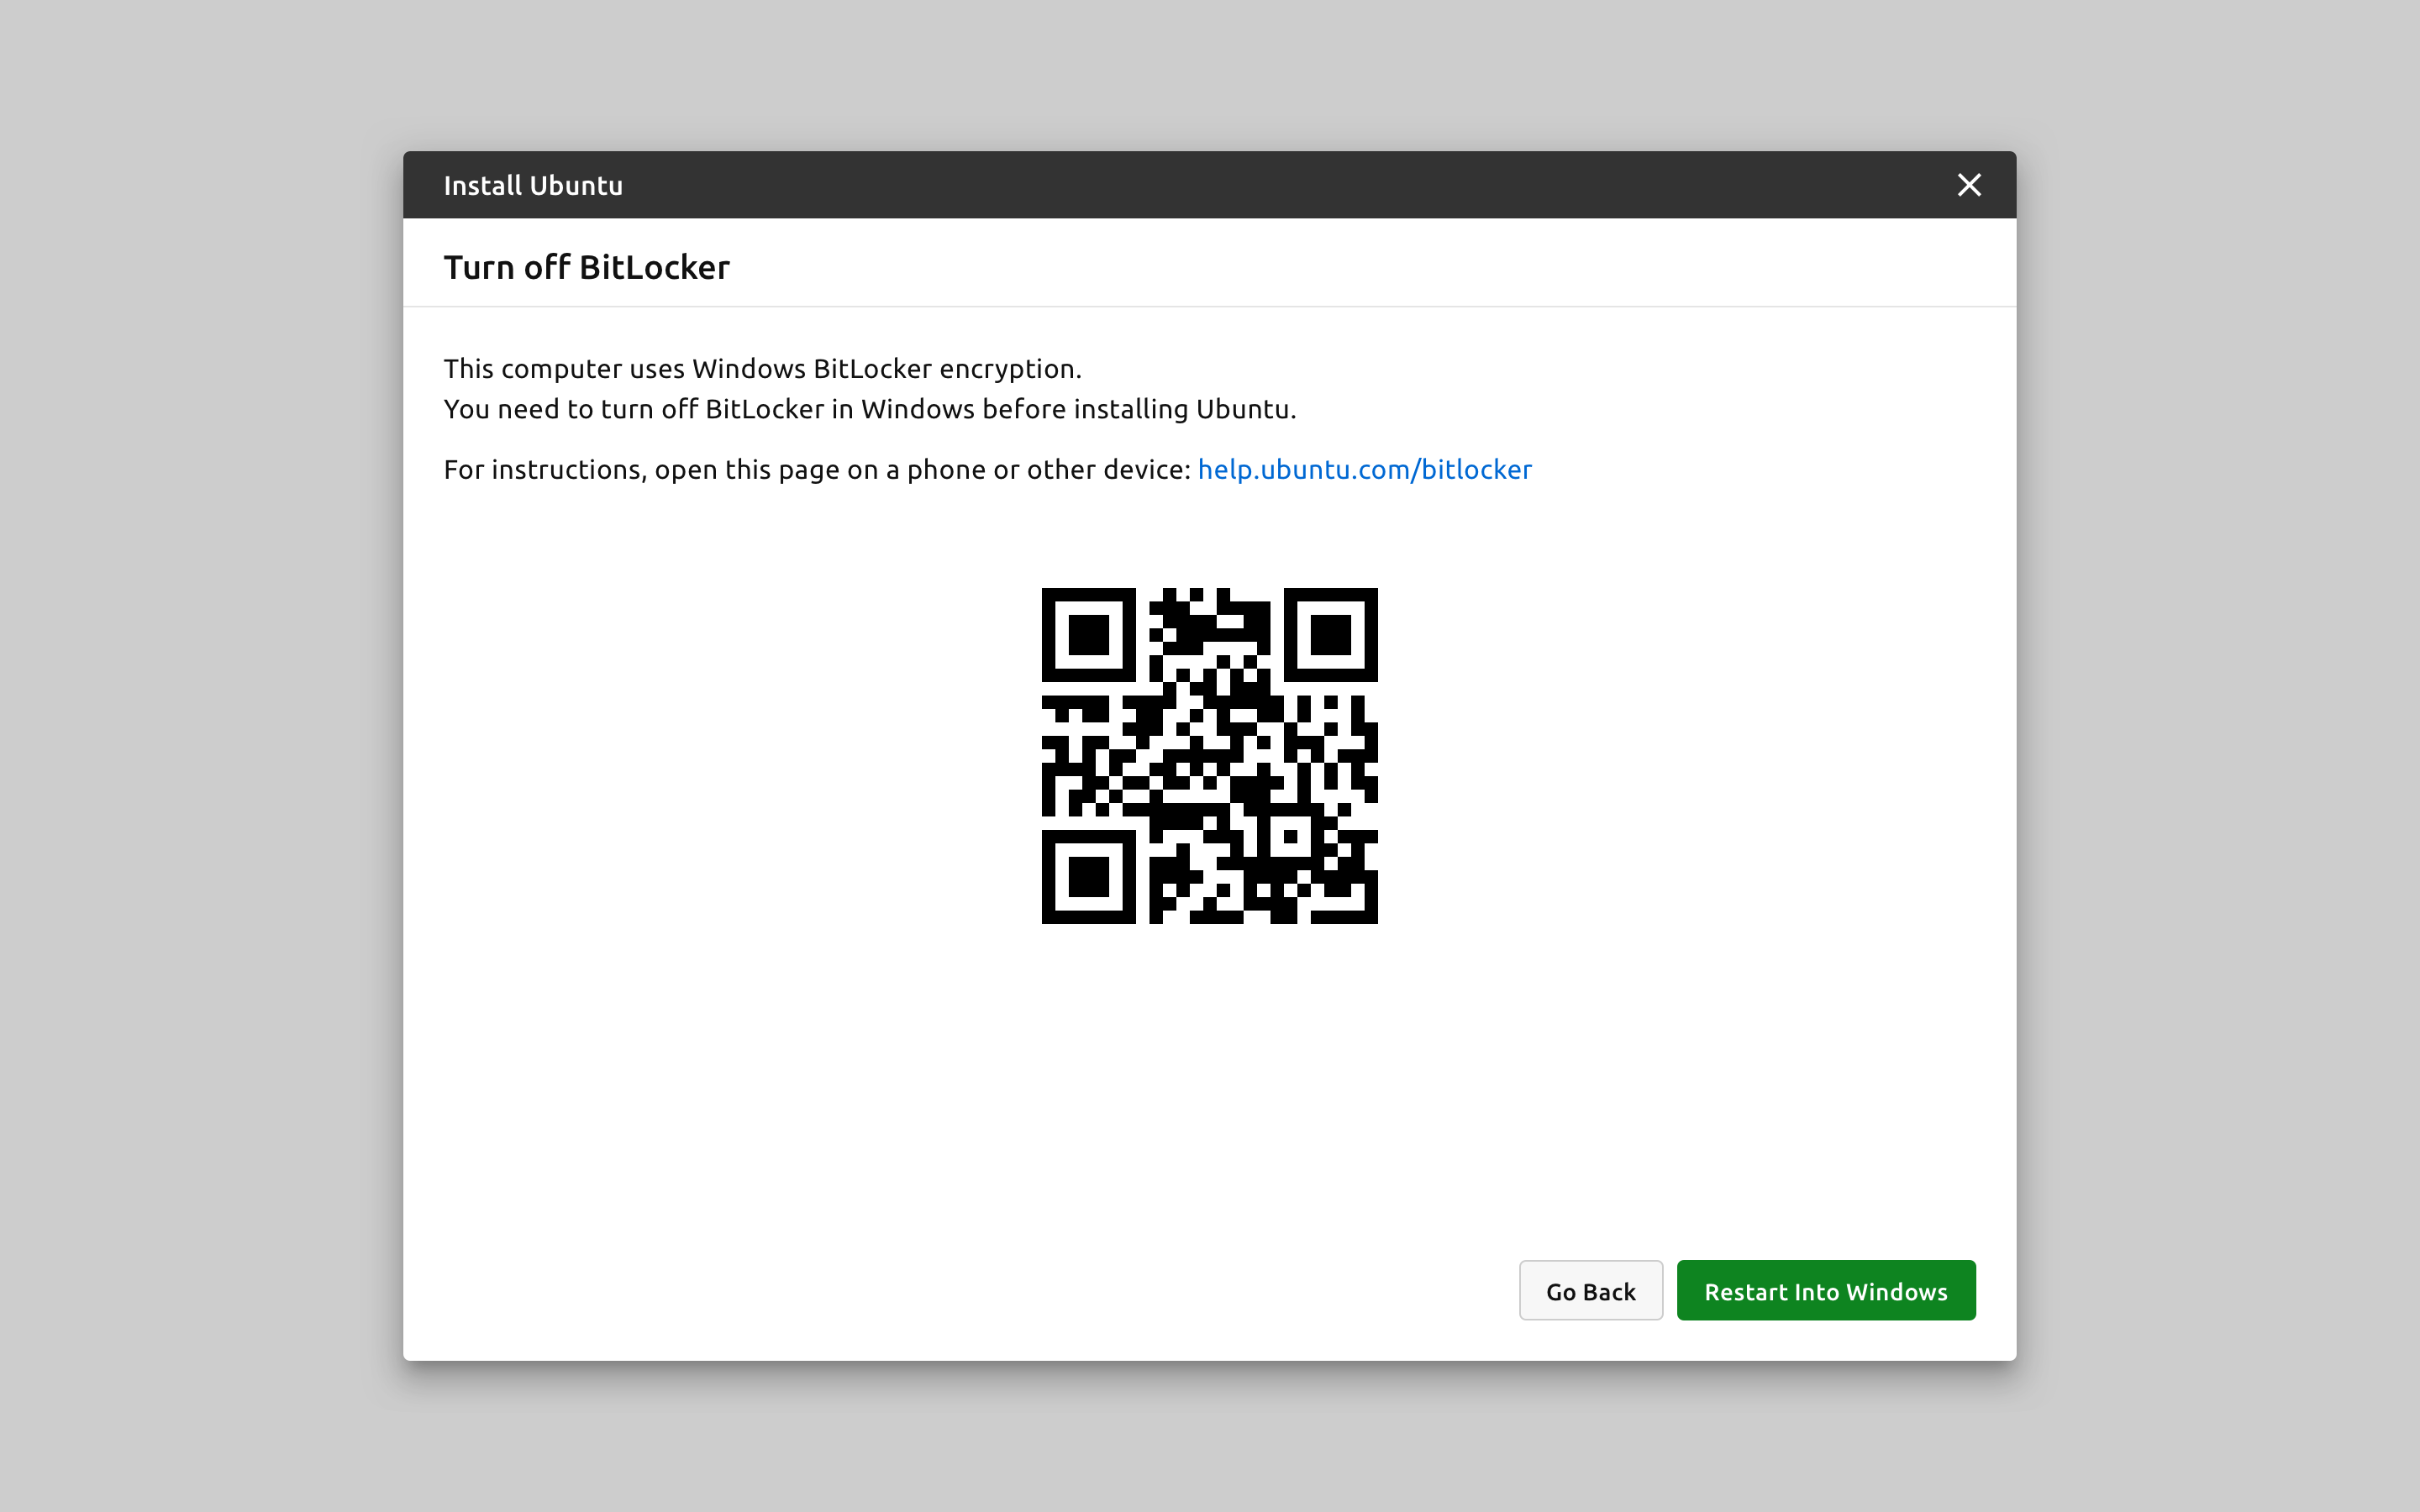Click the QR code's small alignment square
Viewport: 2420px width, 1512px height.
point(1290,837)
